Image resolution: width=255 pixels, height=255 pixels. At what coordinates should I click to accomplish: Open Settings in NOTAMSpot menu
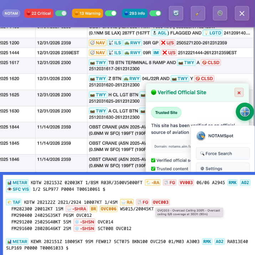point(223,168)
